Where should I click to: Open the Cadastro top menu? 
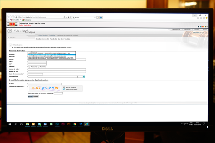tap(187, 29)
